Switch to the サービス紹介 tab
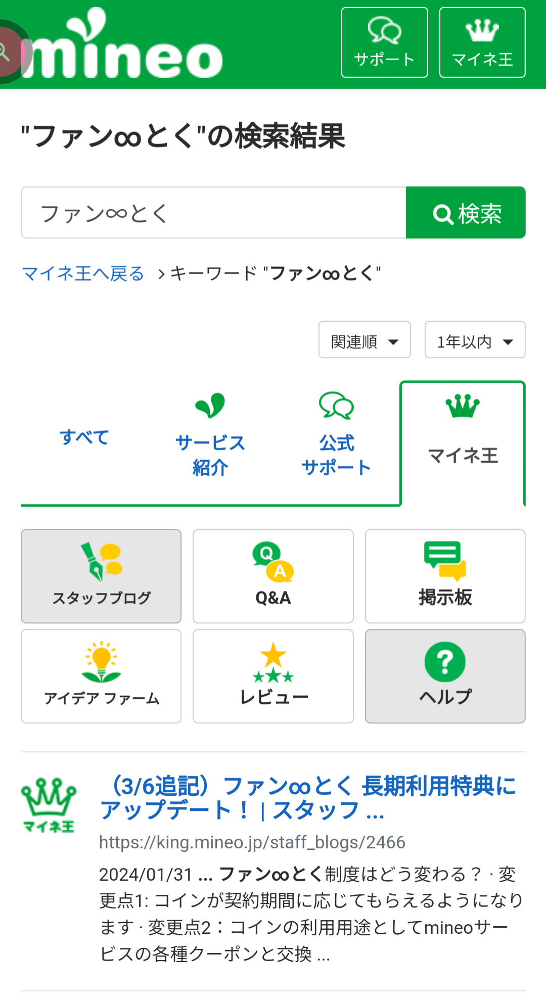The image size is (546, 1002). point(210,444)
